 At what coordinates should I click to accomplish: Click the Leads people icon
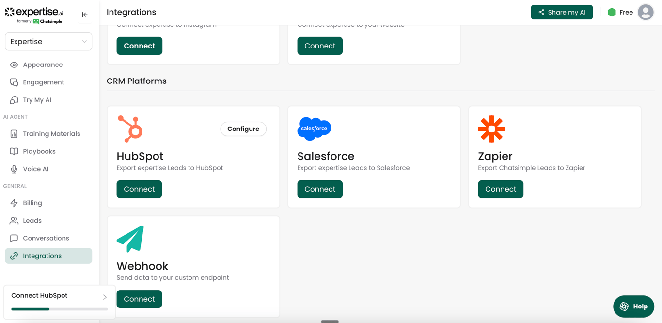coord(14,221)
